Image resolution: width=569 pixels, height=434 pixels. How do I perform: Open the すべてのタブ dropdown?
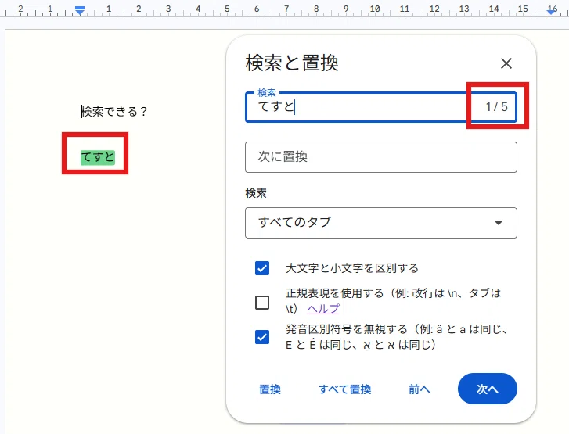click(381, 223)
